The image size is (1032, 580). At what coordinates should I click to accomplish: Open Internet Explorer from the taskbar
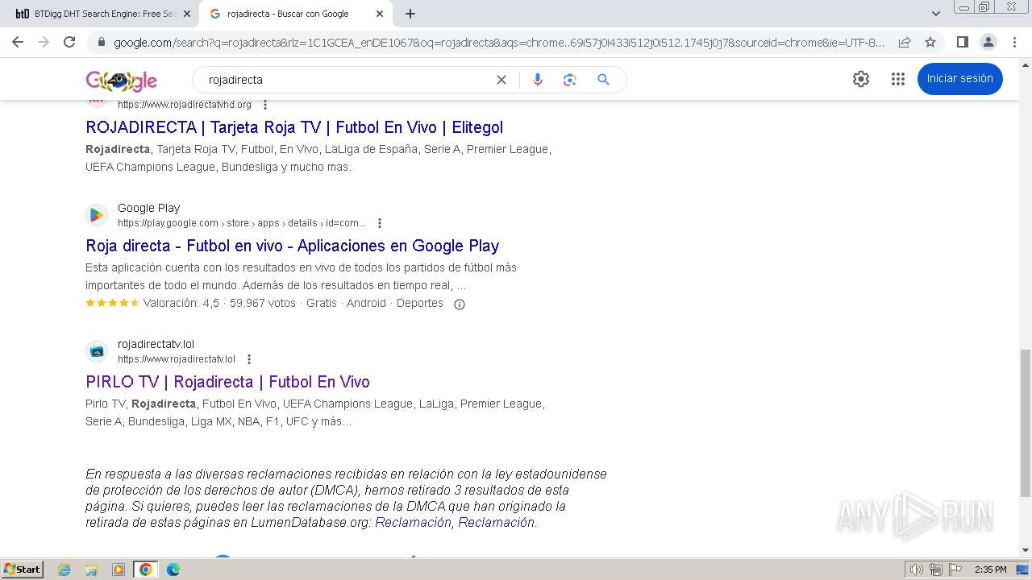tap(64, 570)
